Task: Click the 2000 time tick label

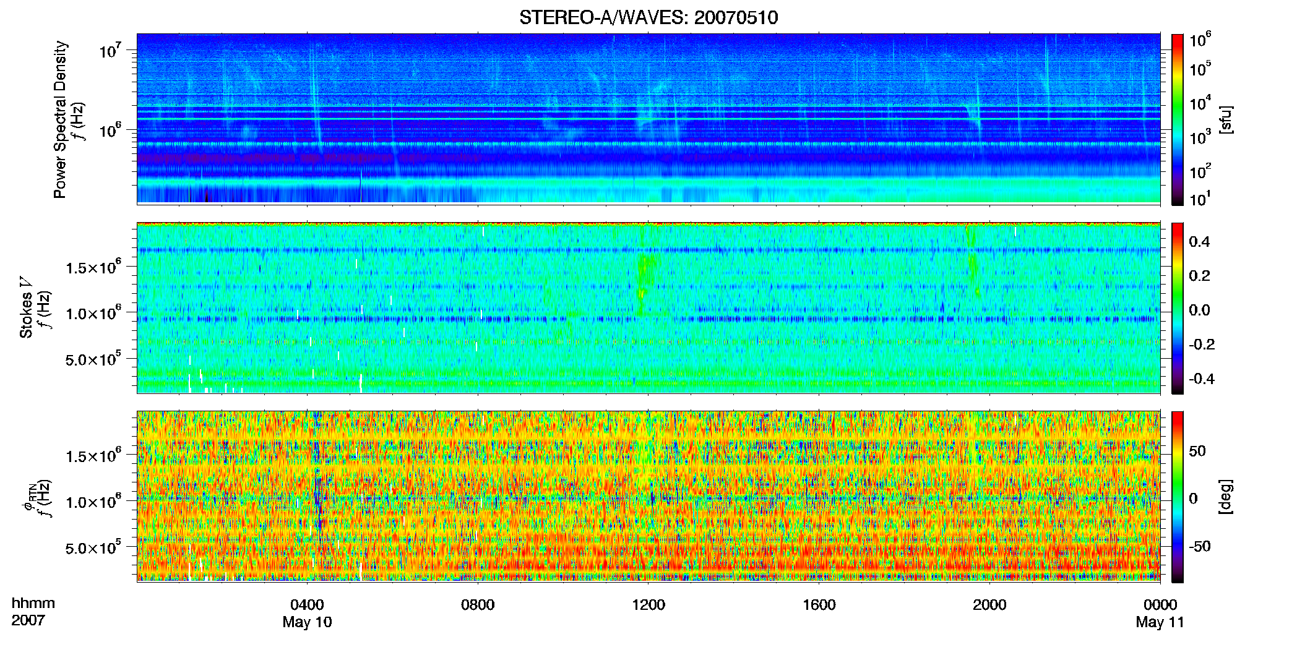Action: pos(989,605)
